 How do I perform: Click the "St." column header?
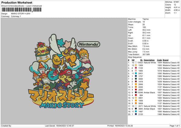tap(141, 60)
